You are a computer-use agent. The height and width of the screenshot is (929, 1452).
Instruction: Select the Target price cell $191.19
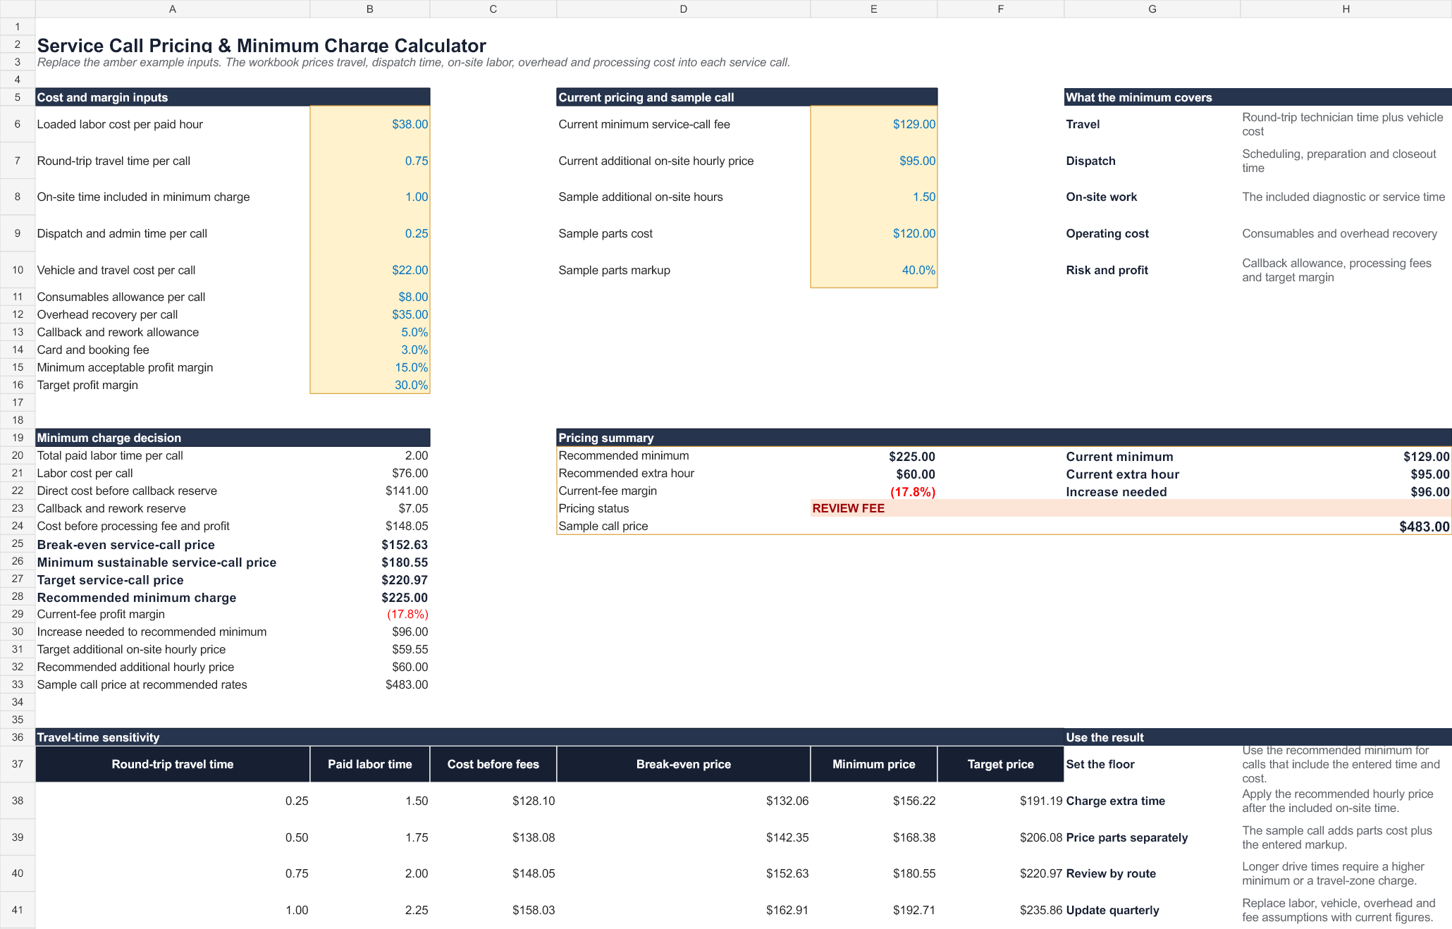coord(1001,801)
